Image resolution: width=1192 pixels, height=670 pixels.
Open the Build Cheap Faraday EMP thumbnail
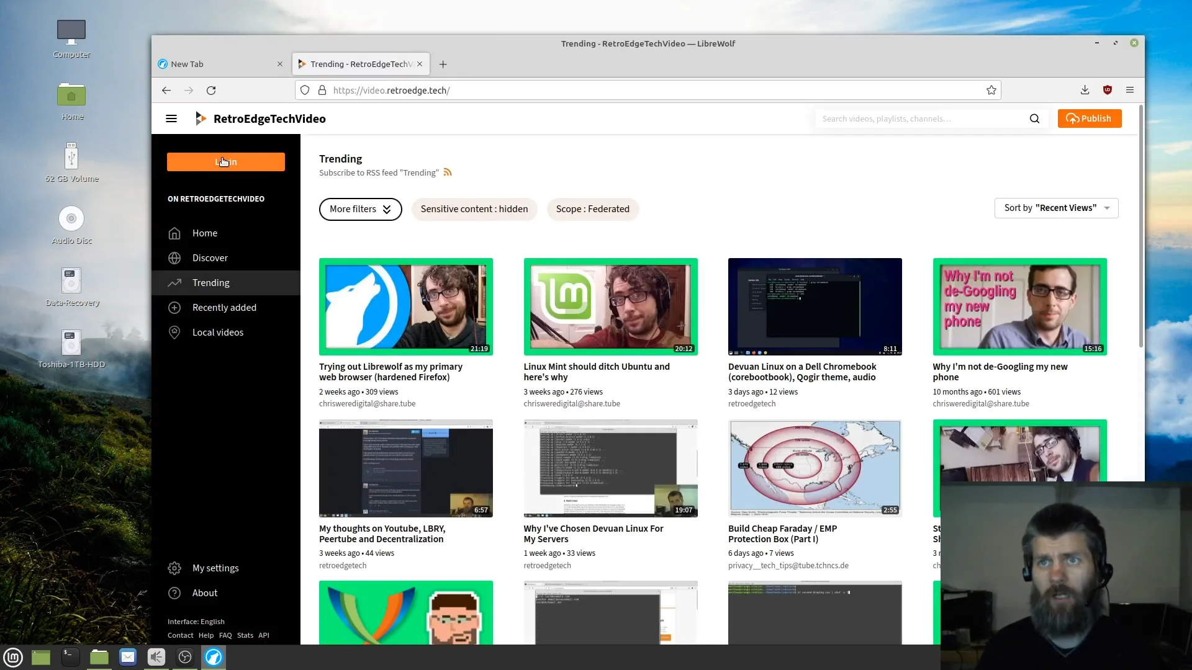coord(815,468)
